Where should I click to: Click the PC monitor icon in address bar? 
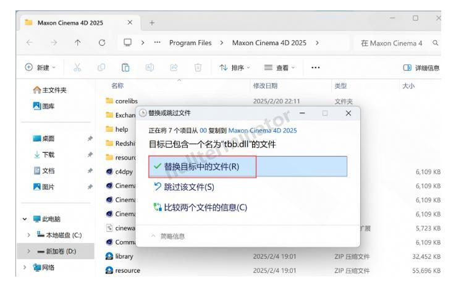coord(127,43)
